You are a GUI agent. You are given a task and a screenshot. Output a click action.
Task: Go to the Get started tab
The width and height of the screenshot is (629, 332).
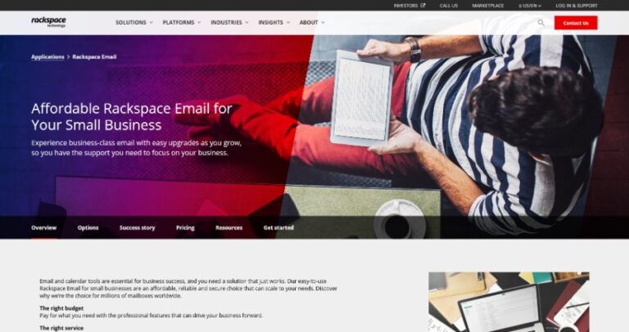pos(278,227)
